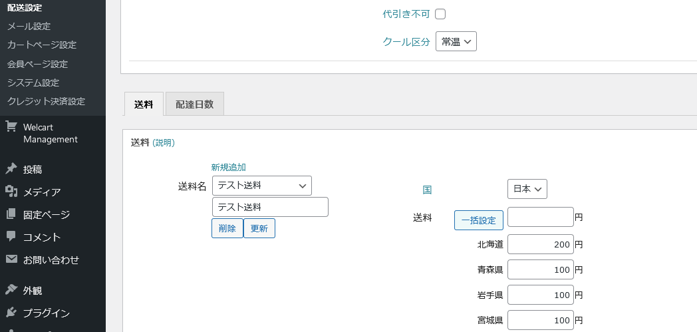Click the メディア media icon

point(11,192)
